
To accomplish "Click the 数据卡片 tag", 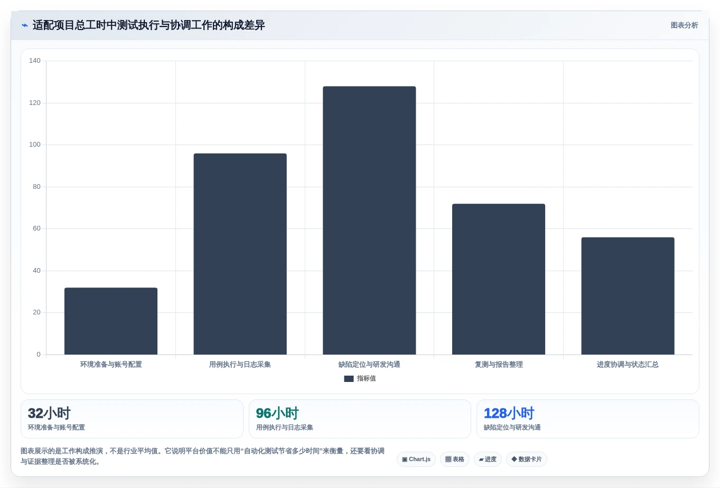I will 527,460.
